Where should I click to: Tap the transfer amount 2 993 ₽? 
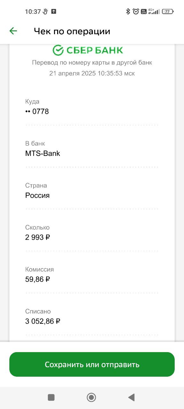click(38, 237)
